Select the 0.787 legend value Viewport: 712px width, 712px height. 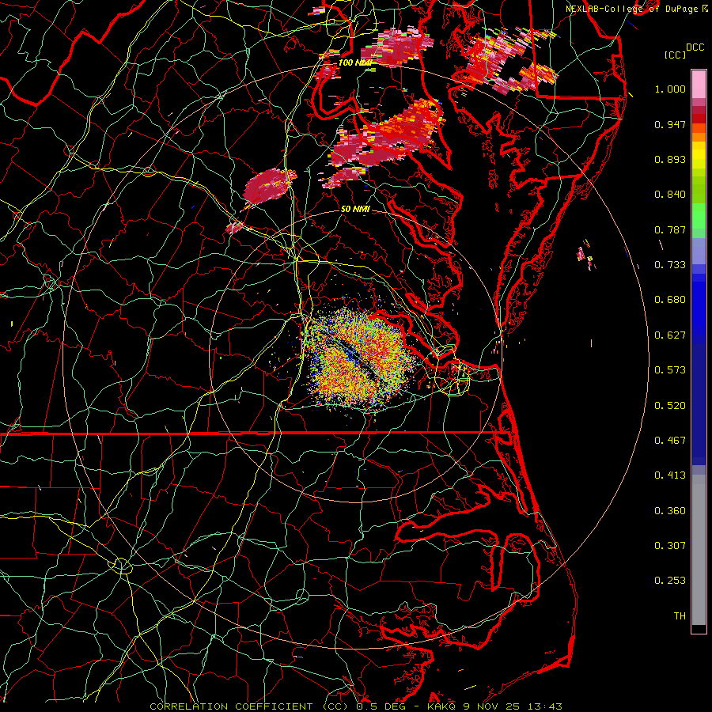(x=670, y=229)
